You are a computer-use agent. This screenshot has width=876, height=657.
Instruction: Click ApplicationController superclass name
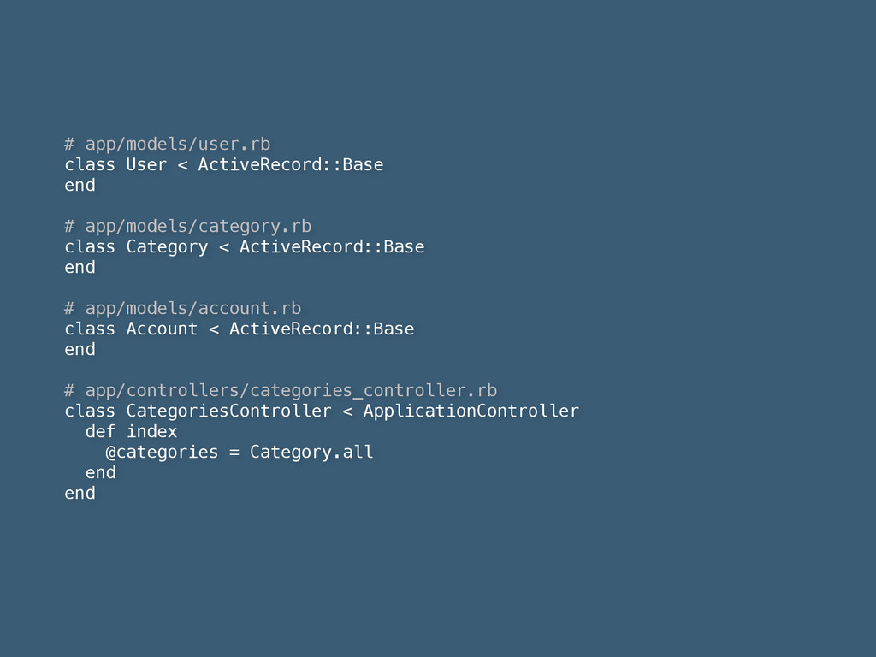click(x=471, y=411)
